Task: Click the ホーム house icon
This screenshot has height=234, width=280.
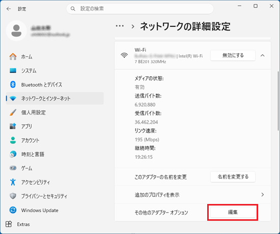Action: coord(13,57)
